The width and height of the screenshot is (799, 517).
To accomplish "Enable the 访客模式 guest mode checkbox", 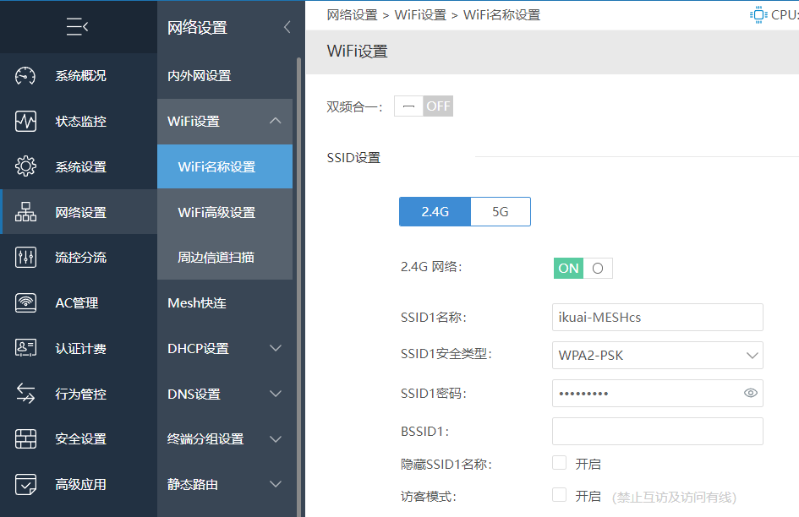I will [559, 497].
